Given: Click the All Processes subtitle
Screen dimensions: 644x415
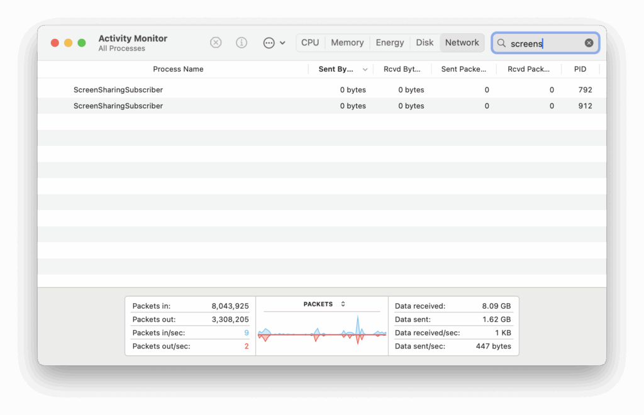Looking at the screenshot, I should tap(121, 48).
